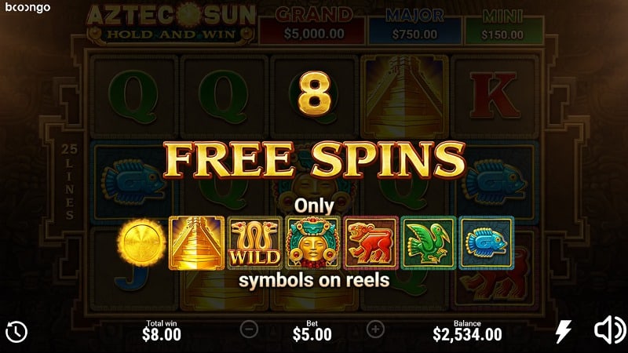Click the MAJOR jackpot panel

[415, 26]
